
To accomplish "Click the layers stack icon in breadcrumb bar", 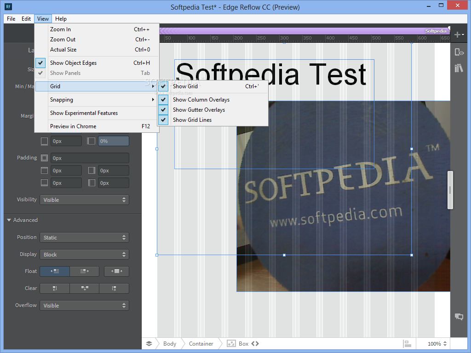I will (149, 344).
